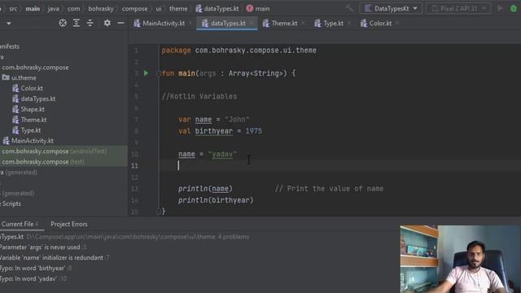Click dataTypes.kt in the breadcrumb bar
The width and height of the screenshot is (521, 293).
pyautogui.click(x=217, y=9)
